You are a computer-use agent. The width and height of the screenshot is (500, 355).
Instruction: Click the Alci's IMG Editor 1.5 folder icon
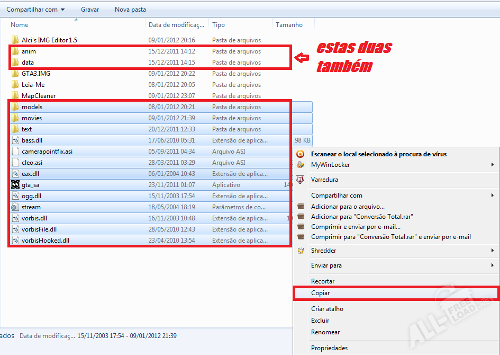point(15,40)
